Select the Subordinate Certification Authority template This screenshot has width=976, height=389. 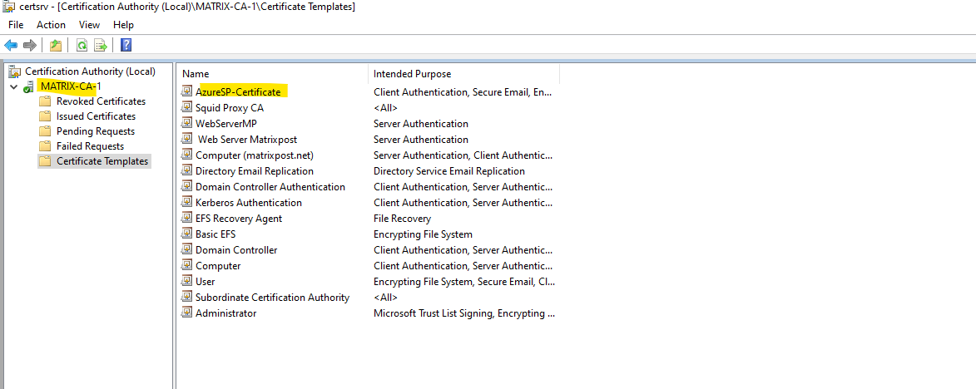point(272,297)
